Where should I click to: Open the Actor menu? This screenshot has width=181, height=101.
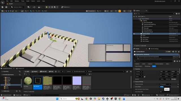pos(38,1)
